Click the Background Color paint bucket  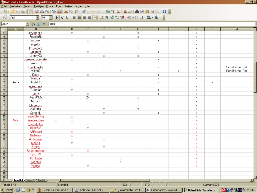[x=149, y=18]
